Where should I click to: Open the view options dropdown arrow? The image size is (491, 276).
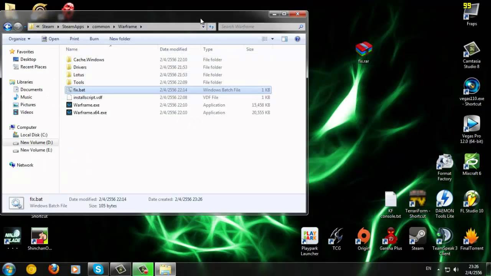(x=272, y=39)
